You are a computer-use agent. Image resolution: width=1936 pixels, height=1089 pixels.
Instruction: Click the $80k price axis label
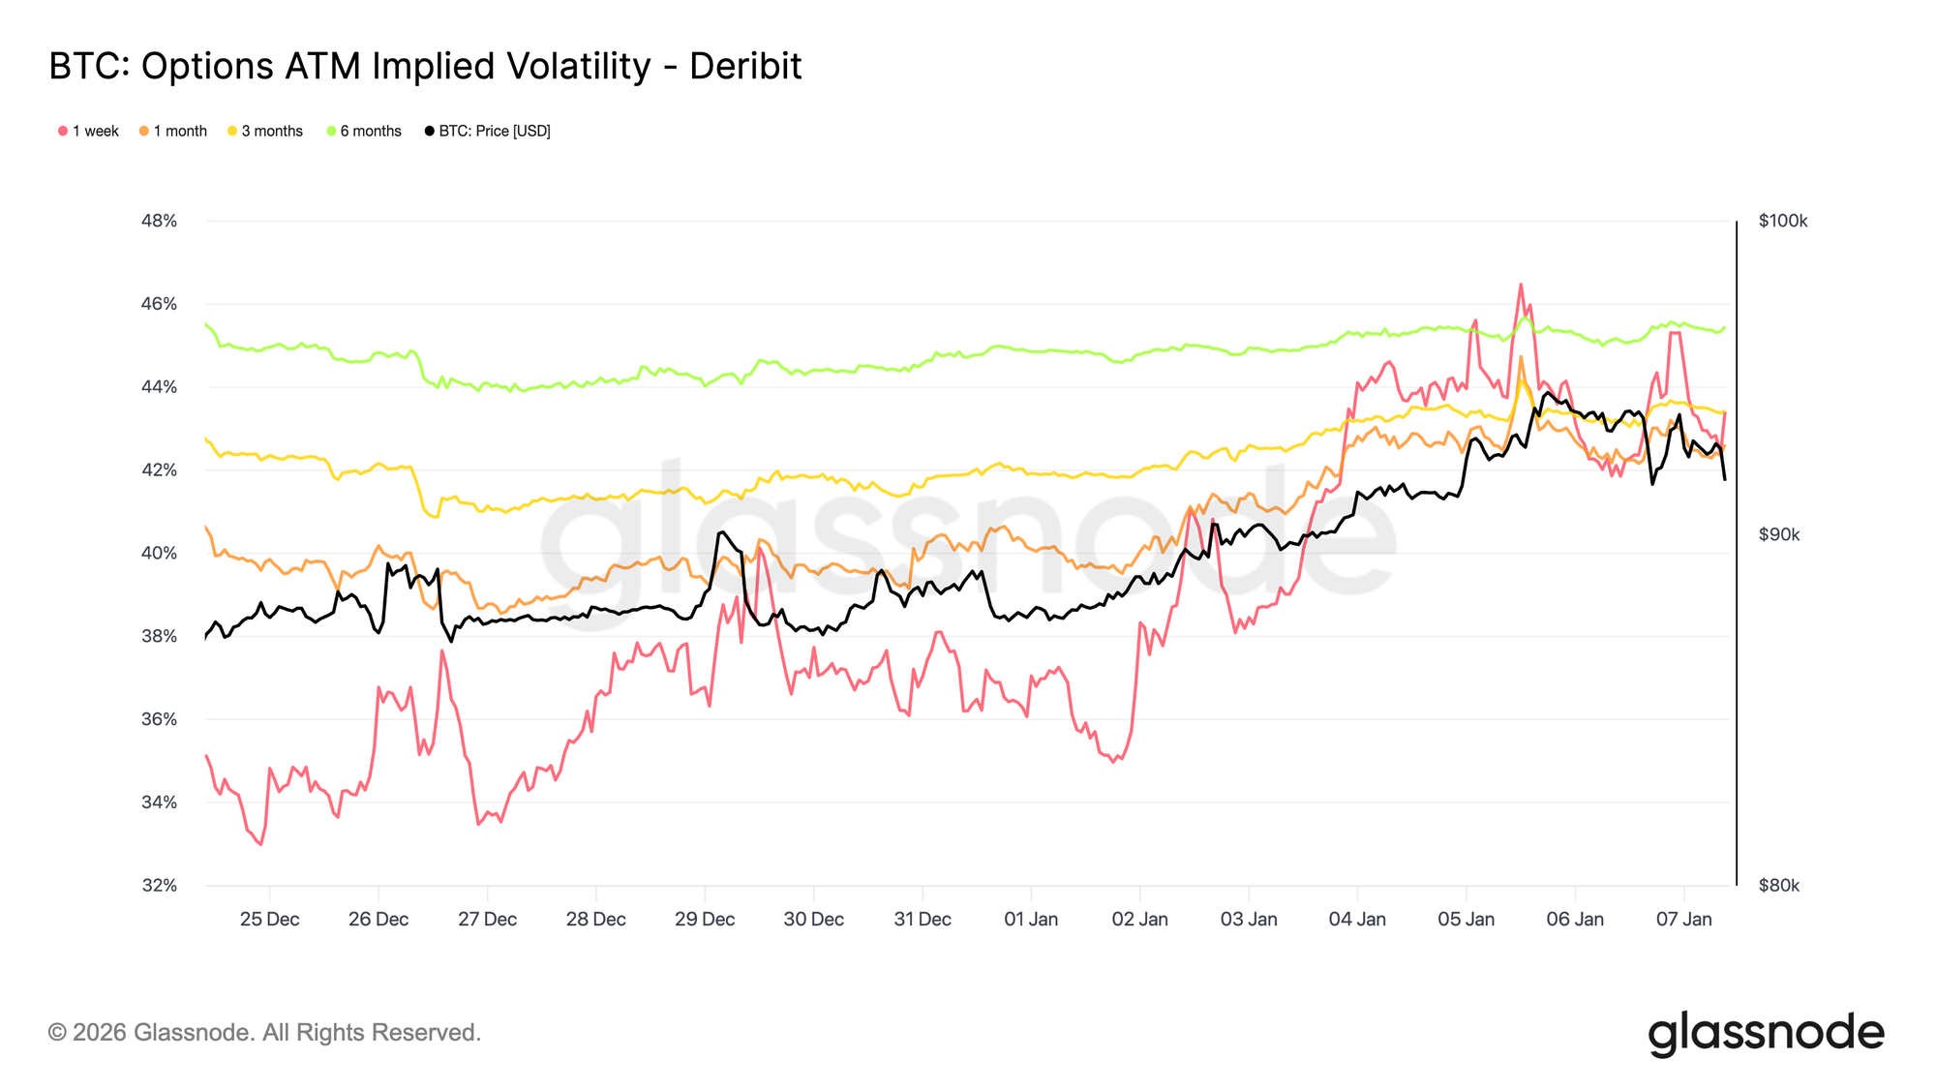1778,886
